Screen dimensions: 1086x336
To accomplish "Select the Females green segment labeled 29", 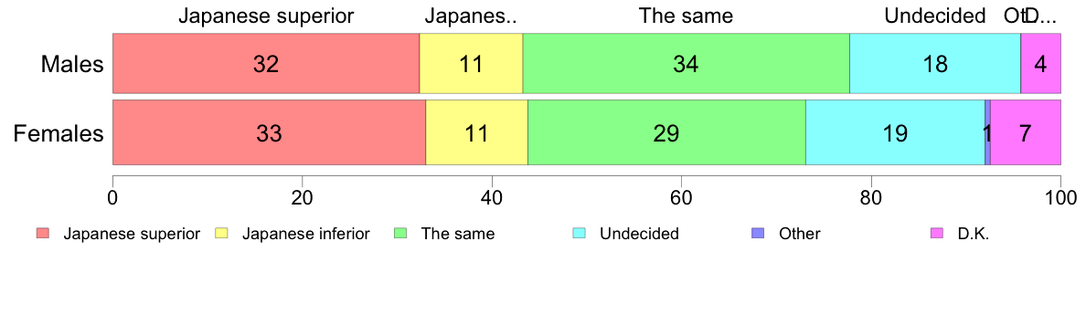I will pos(667,132).
